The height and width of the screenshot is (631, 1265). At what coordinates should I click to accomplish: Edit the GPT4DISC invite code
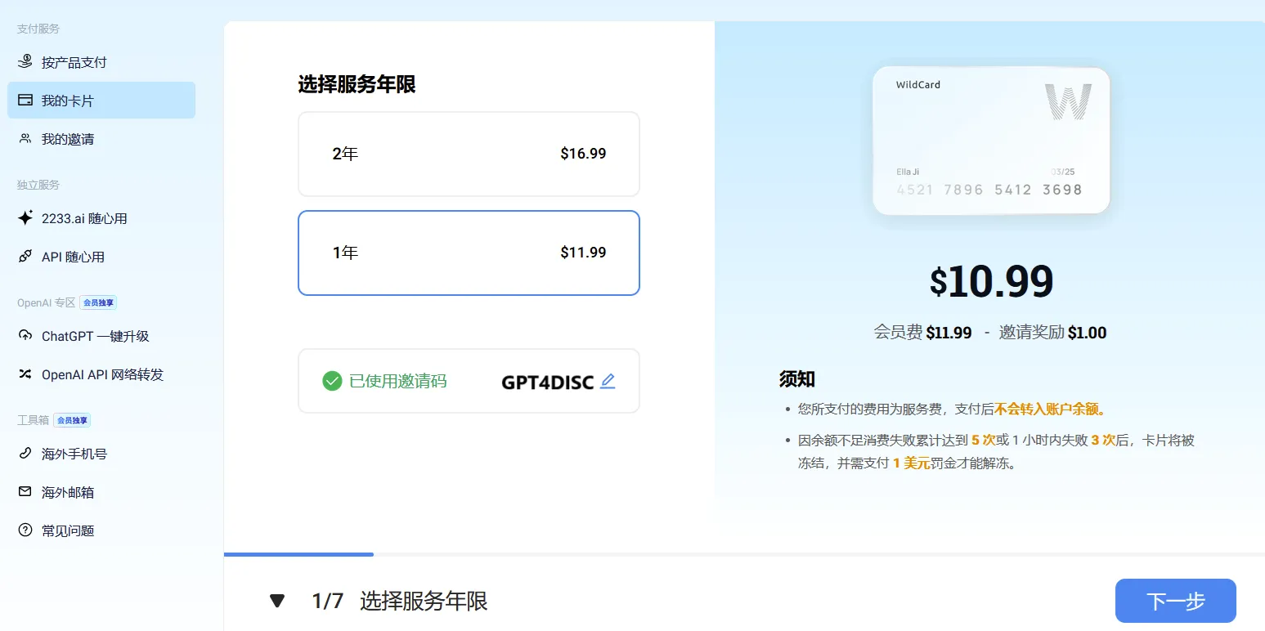(x=608, y=380)
